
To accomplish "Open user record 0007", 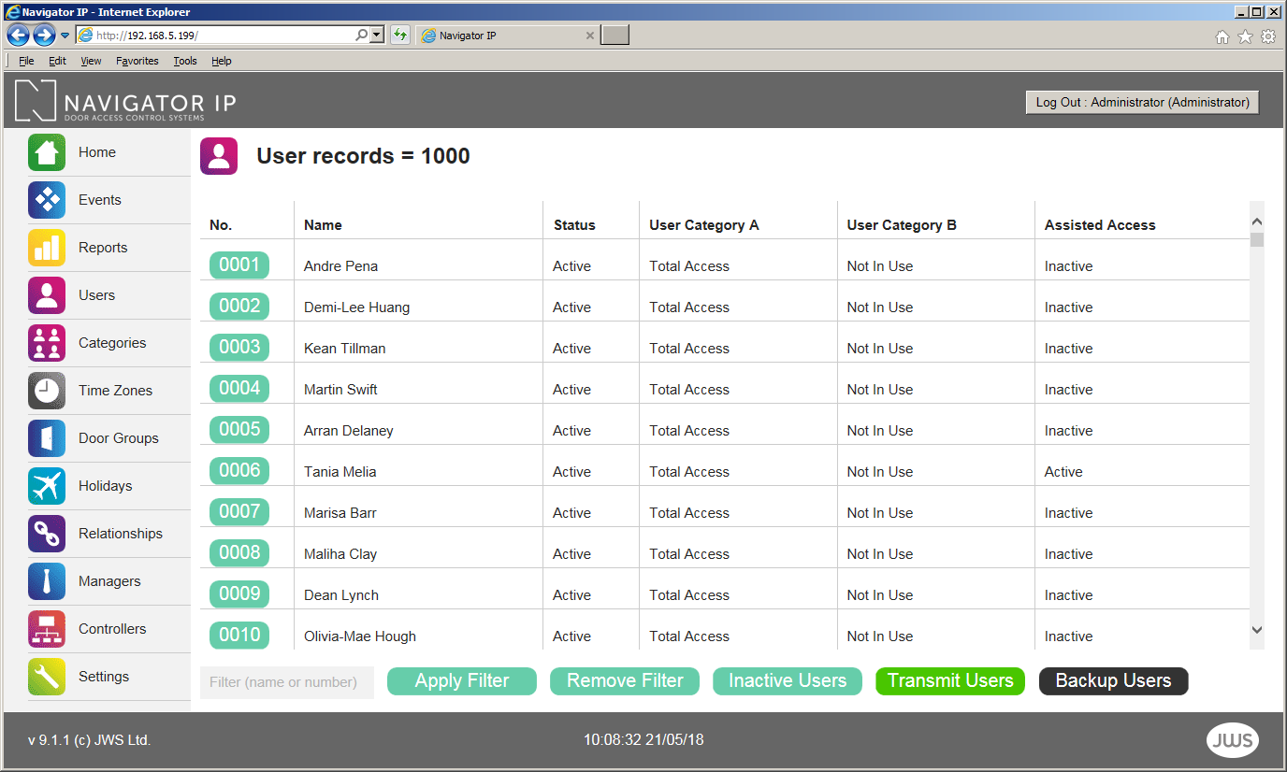I will [239, 512].
